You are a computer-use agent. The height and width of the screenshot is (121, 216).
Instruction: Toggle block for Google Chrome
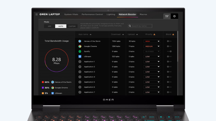pyautogui.click(x=169, y=46)
